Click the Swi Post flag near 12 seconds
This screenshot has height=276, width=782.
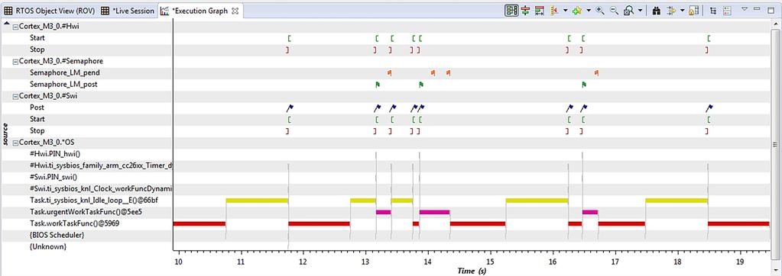click(290, 108)
